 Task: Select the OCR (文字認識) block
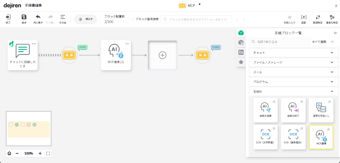[x=265, y=137]
